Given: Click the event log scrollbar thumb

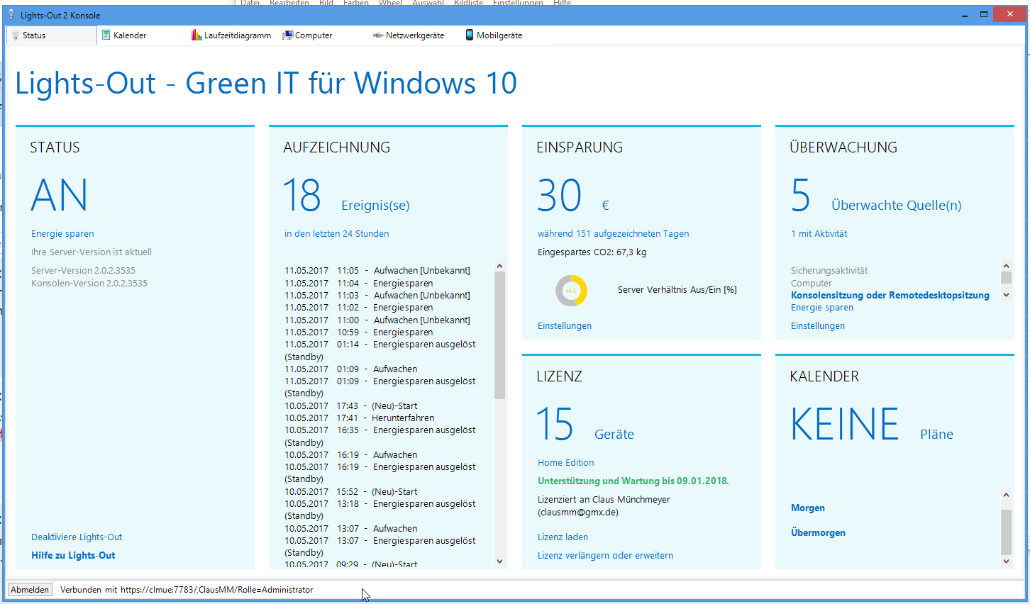Looking at the screenshot, I should click(x=499, y=335).
